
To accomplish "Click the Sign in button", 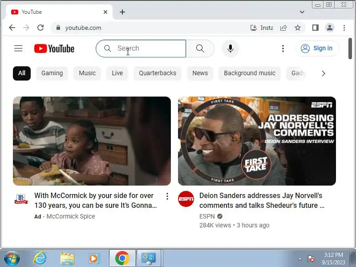I will pyautogui.click(x=317, y=49).
